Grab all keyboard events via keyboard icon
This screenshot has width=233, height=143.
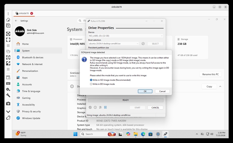coord(8,83)
